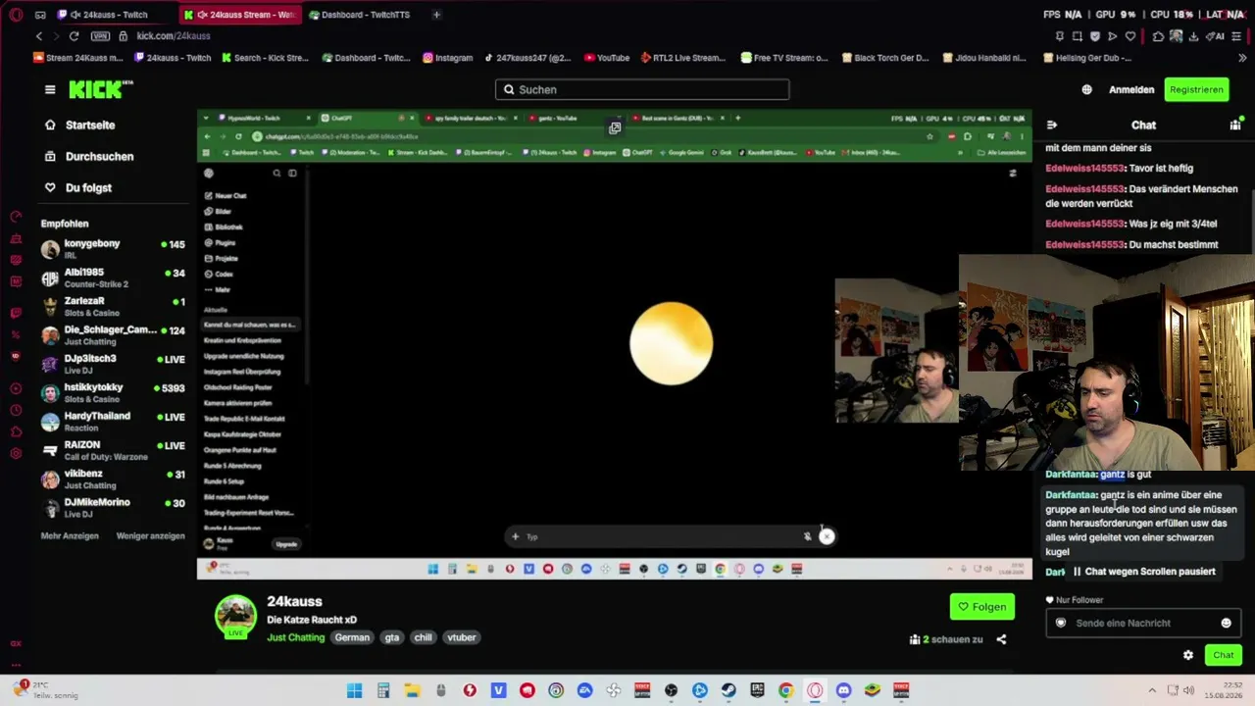Image resolution: width=1255 pixels, height=706 pixels.
Task: Open the Black Torch Ger D... bookmark folder
Action: (883, 58)
